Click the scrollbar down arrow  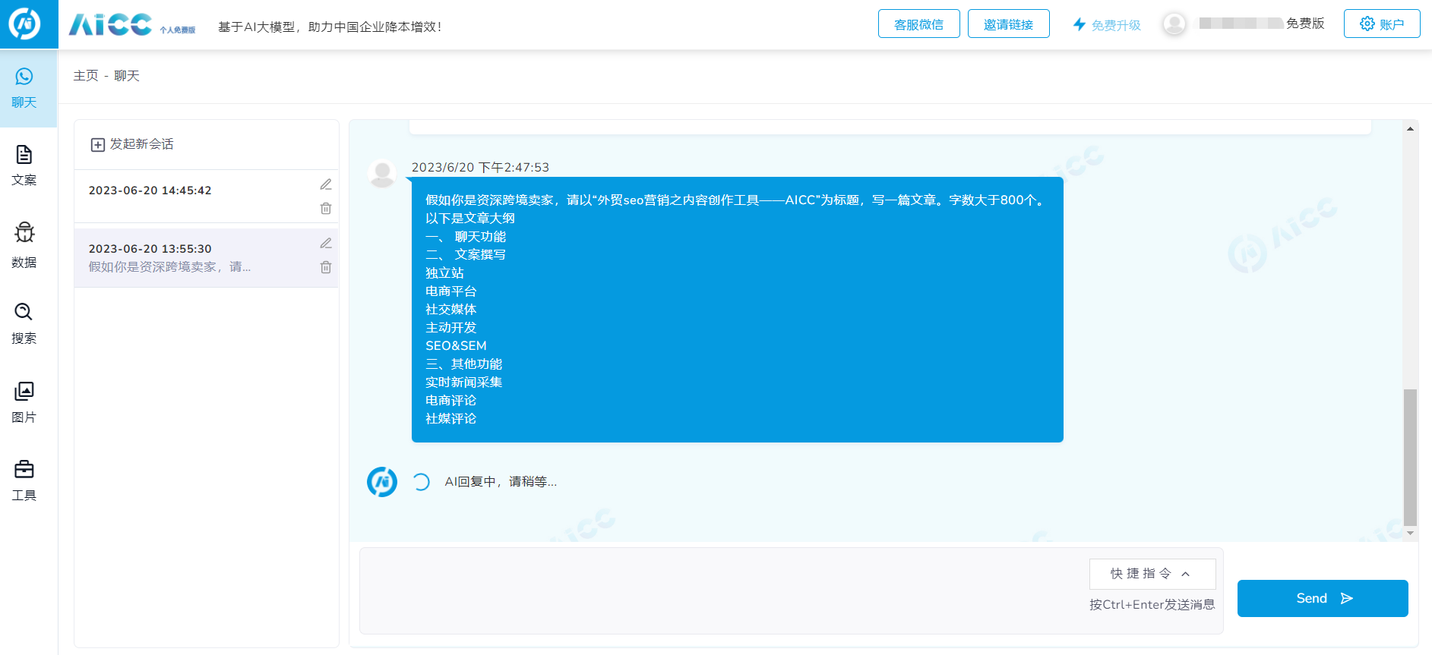(x=1410, y=534)
